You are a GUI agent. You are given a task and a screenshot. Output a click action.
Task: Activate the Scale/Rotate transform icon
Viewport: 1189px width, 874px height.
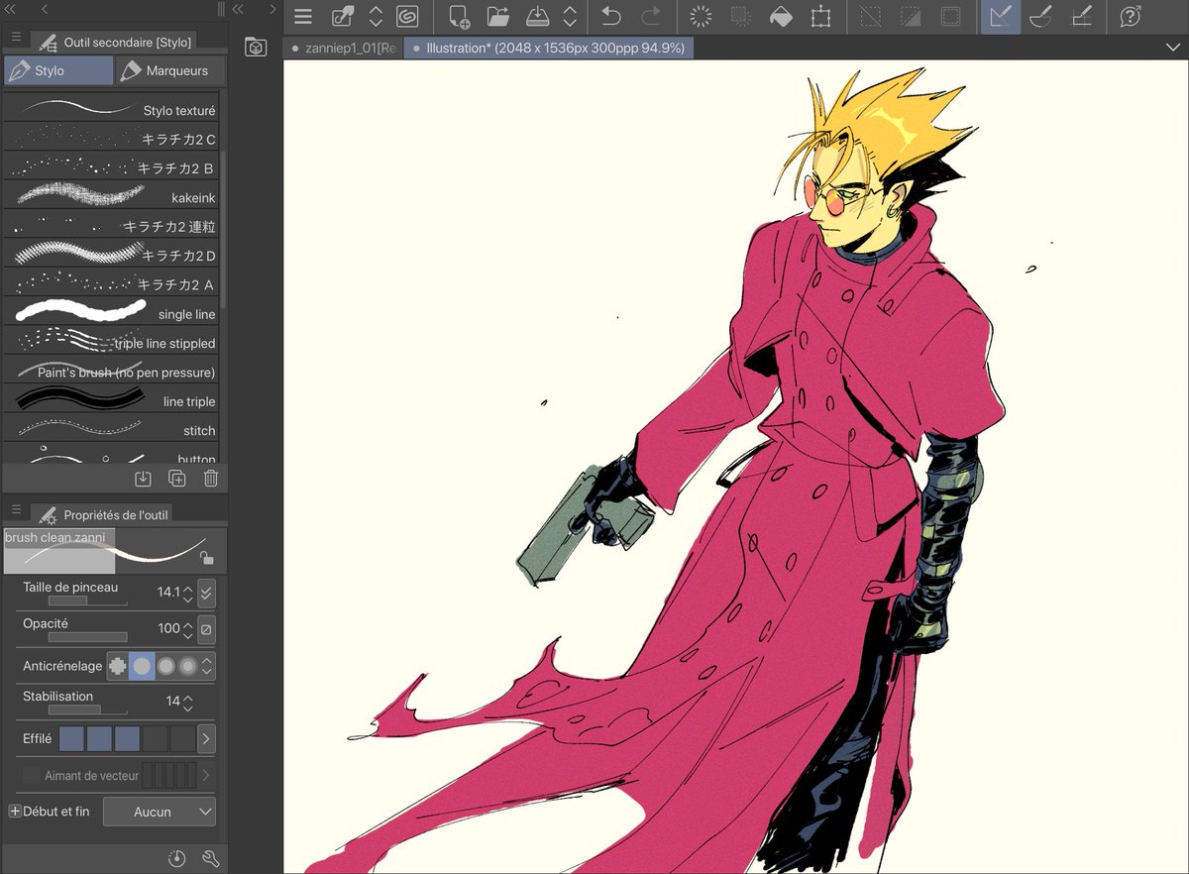pyautogui.click(x=820, y=17)
